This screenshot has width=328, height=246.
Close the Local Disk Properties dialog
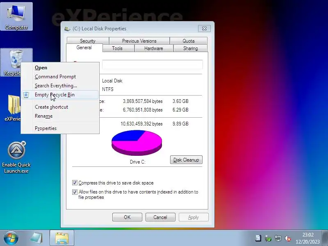tap(204, 28)
